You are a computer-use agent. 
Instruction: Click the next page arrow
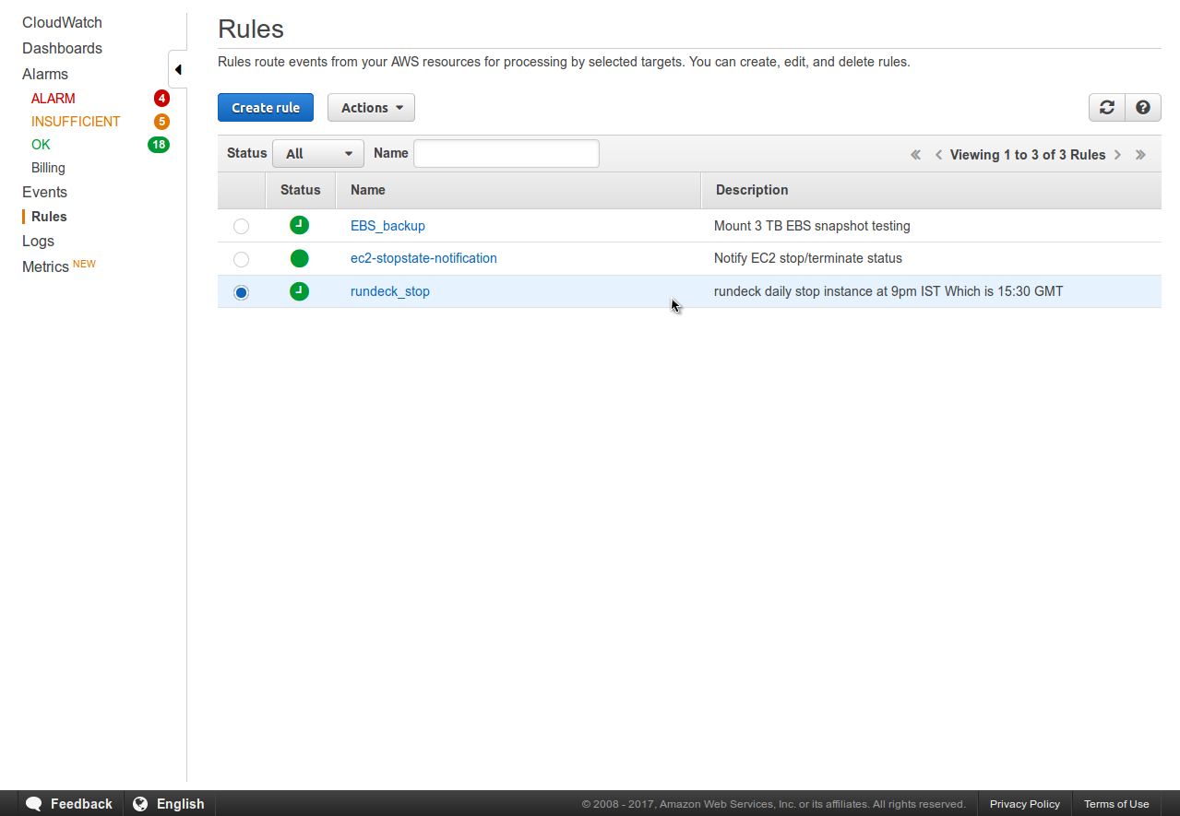click(1117, 155)
